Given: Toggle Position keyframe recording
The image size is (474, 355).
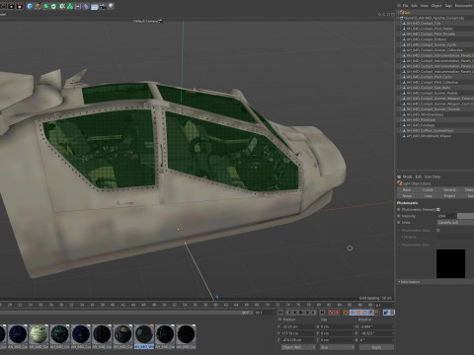Looking at the screenshot, I should [x=353, y=313].
